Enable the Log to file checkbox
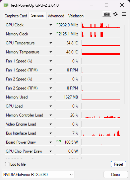The width and height of the screenshot is (130, 180). point(7,164)
